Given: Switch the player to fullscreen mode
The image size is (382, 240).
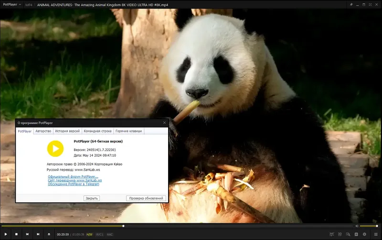Looking at the screenshot, I should 370,5.
